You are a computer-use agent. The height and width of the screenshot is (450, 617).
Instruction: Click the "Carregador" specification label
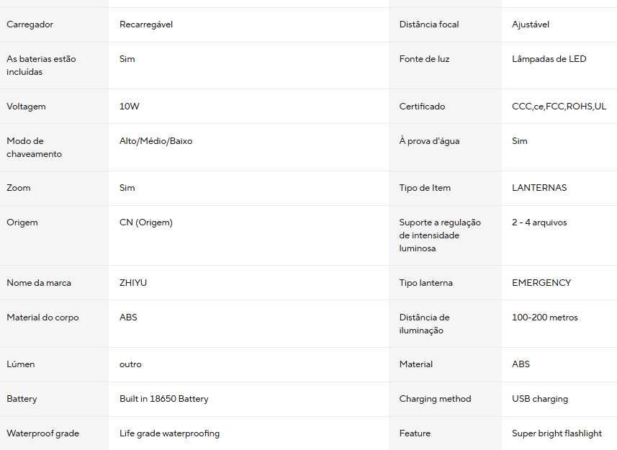tap(30, 24)
